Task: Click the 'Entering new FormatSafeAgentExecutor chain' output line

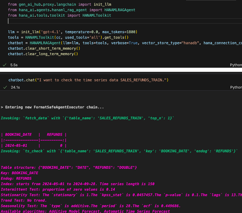Action: pos(52,107)
